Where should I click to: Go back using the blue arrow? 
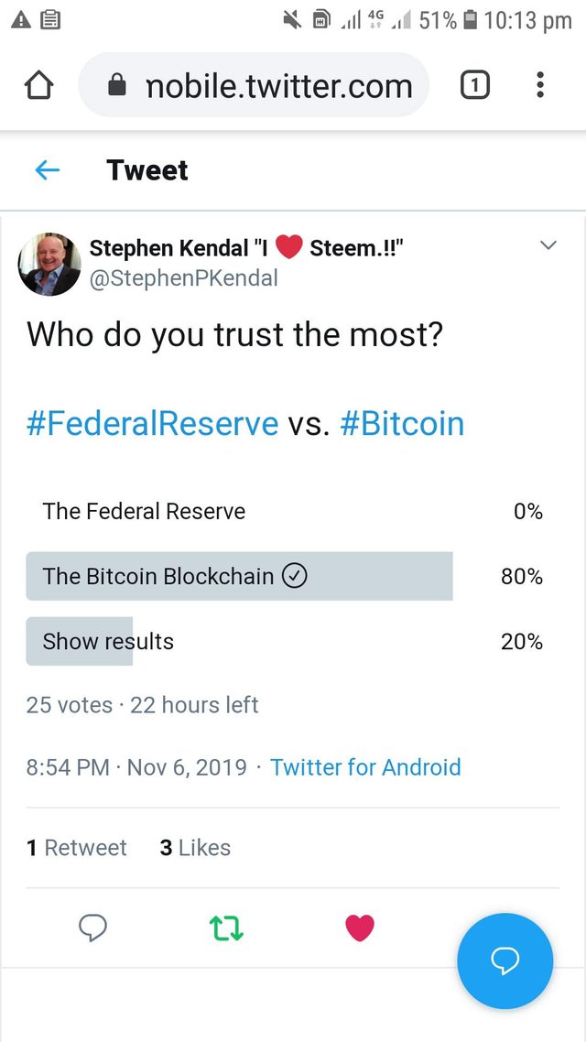(x=47, y=170)
